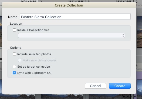
Task: Click the Location section label
Action: [x=16, y=24]
